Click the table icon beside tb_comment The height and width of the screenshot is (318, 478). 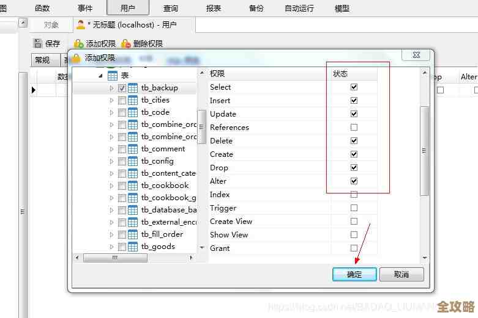tap(133, 149)
